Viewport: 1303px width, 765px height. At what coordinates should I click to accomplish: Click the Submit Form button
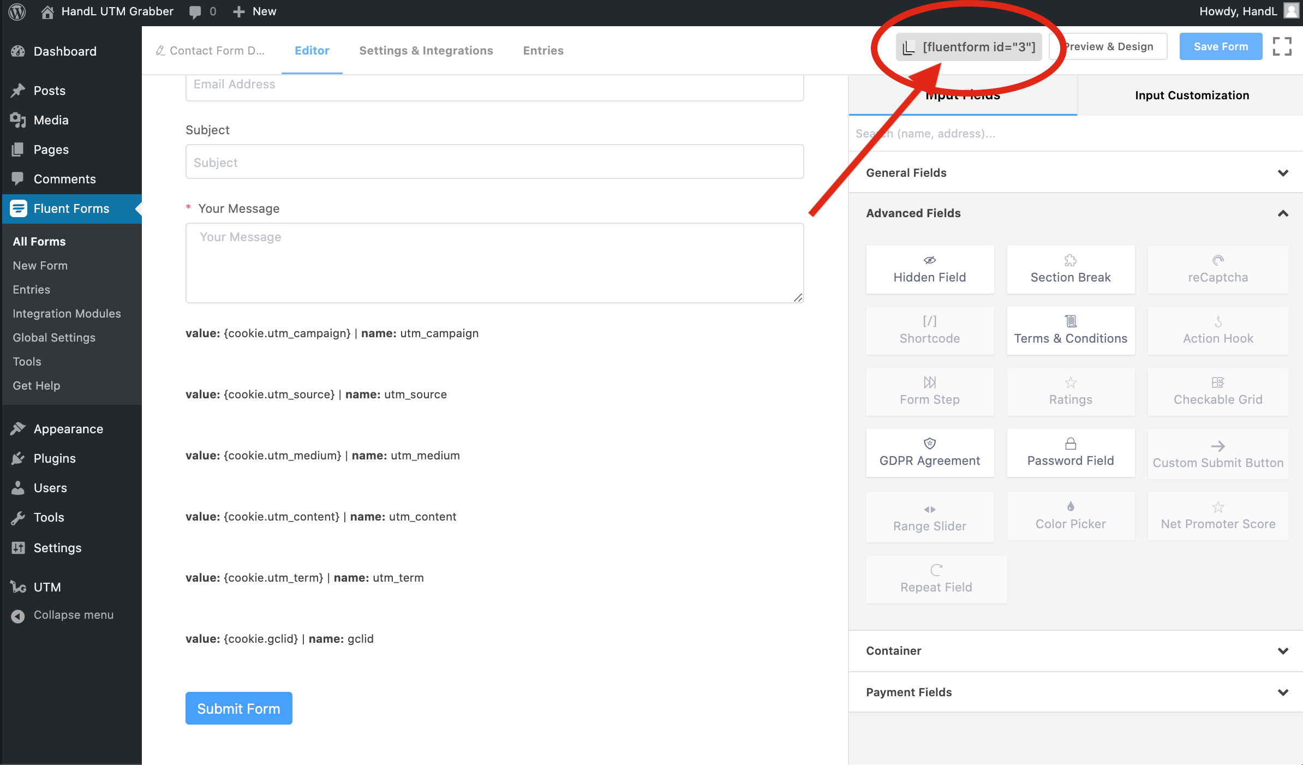238,708
